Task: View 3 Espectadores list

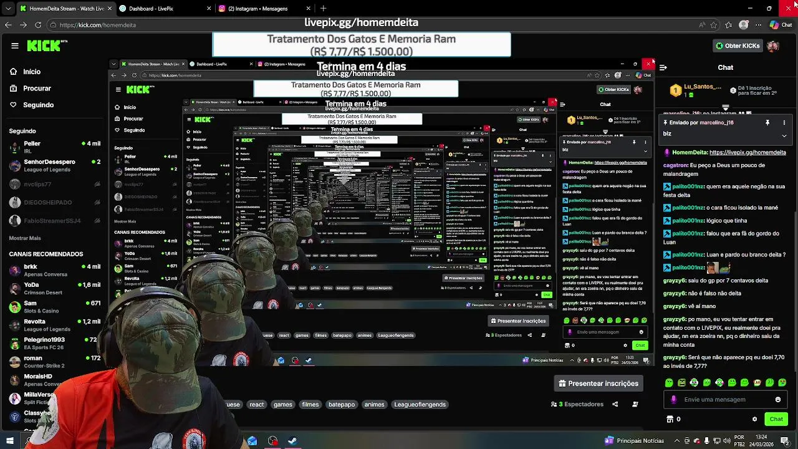Action: (x=577, y=404)
